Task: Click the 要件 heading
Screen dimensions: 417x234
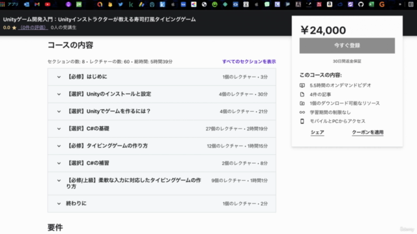Action: coord(55,227)
